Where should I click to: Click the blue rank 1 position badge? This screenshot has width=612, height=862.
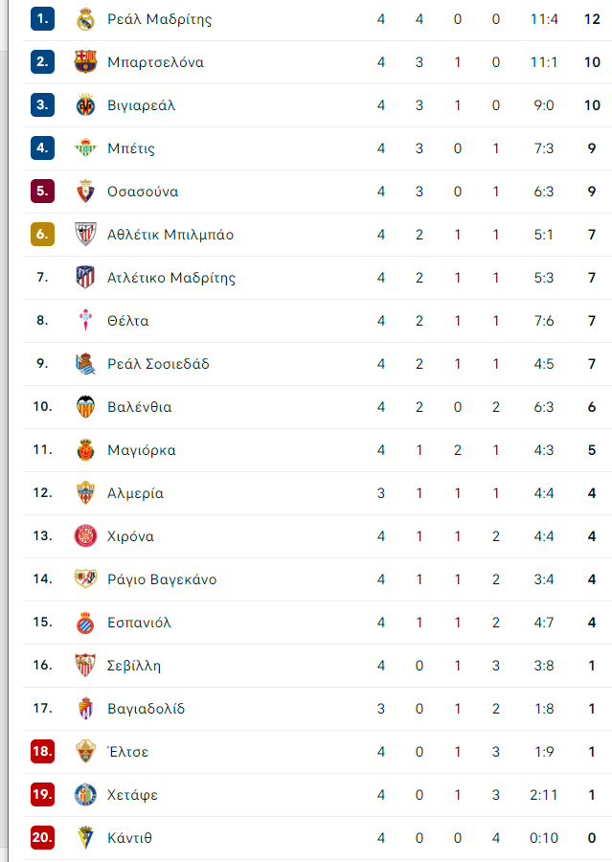point(42,19)
